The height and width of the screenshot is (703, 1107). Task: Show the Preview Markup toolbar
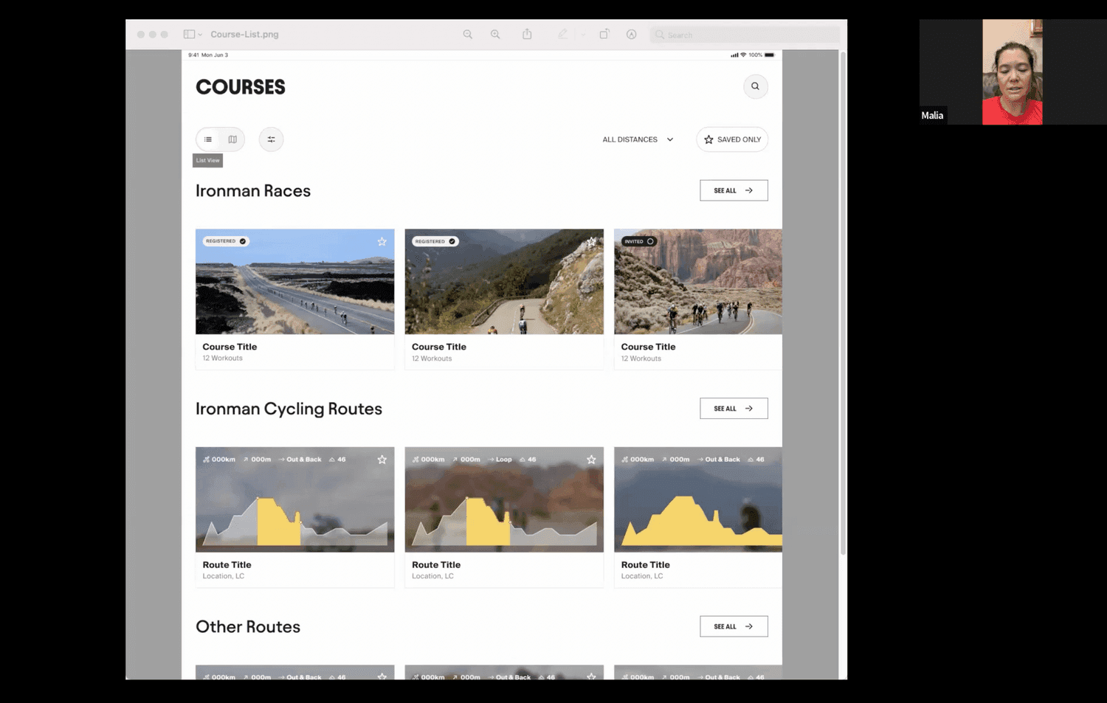pyautogui.click(x=632, y=35)
